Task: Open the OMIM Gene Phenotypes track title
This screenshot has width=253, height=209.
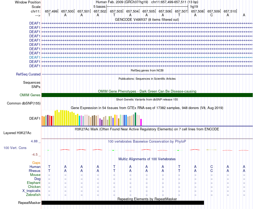Action: click(147, 91)
